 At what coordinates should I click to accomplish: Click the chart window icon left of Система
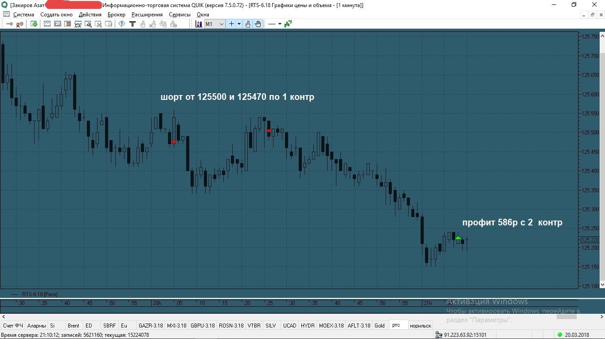tap(6, 15)
